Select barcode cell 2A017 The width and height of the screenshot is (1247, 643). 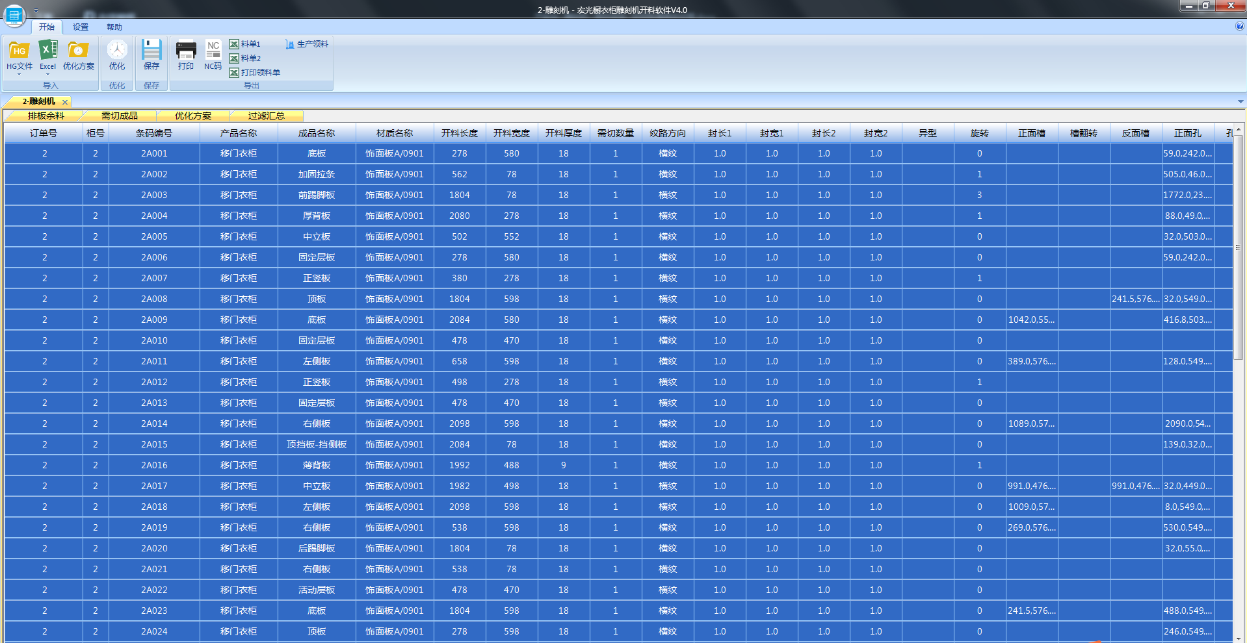(x=154, y=486)
